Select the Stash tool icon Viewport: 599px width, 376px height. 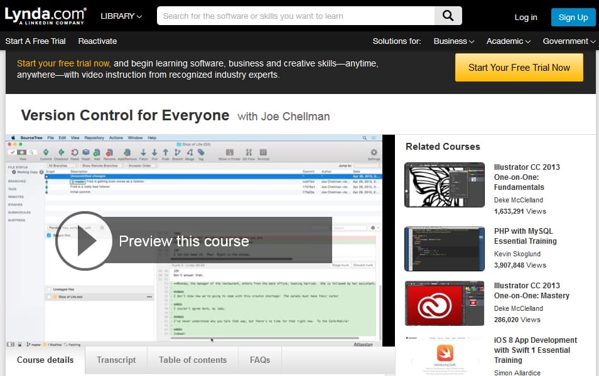point(86,152)
